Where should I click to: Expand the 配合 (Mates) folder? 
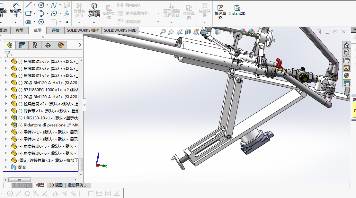(x=6, y=167)
